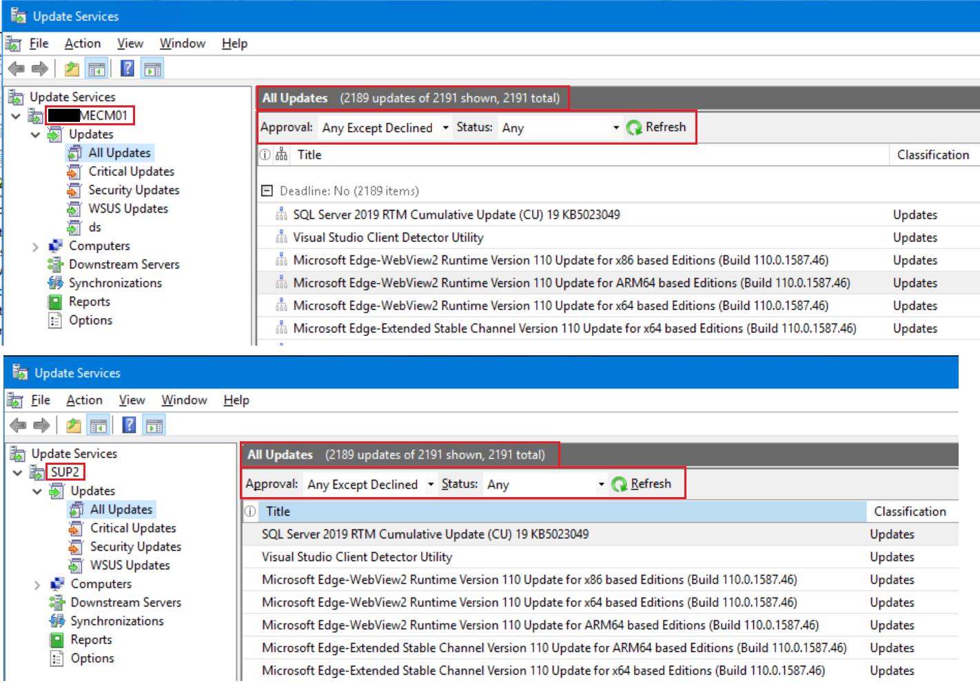Click the MMC icon beside File menu in top window
Screen dimensions: 980x683
[x=14, y=44]
